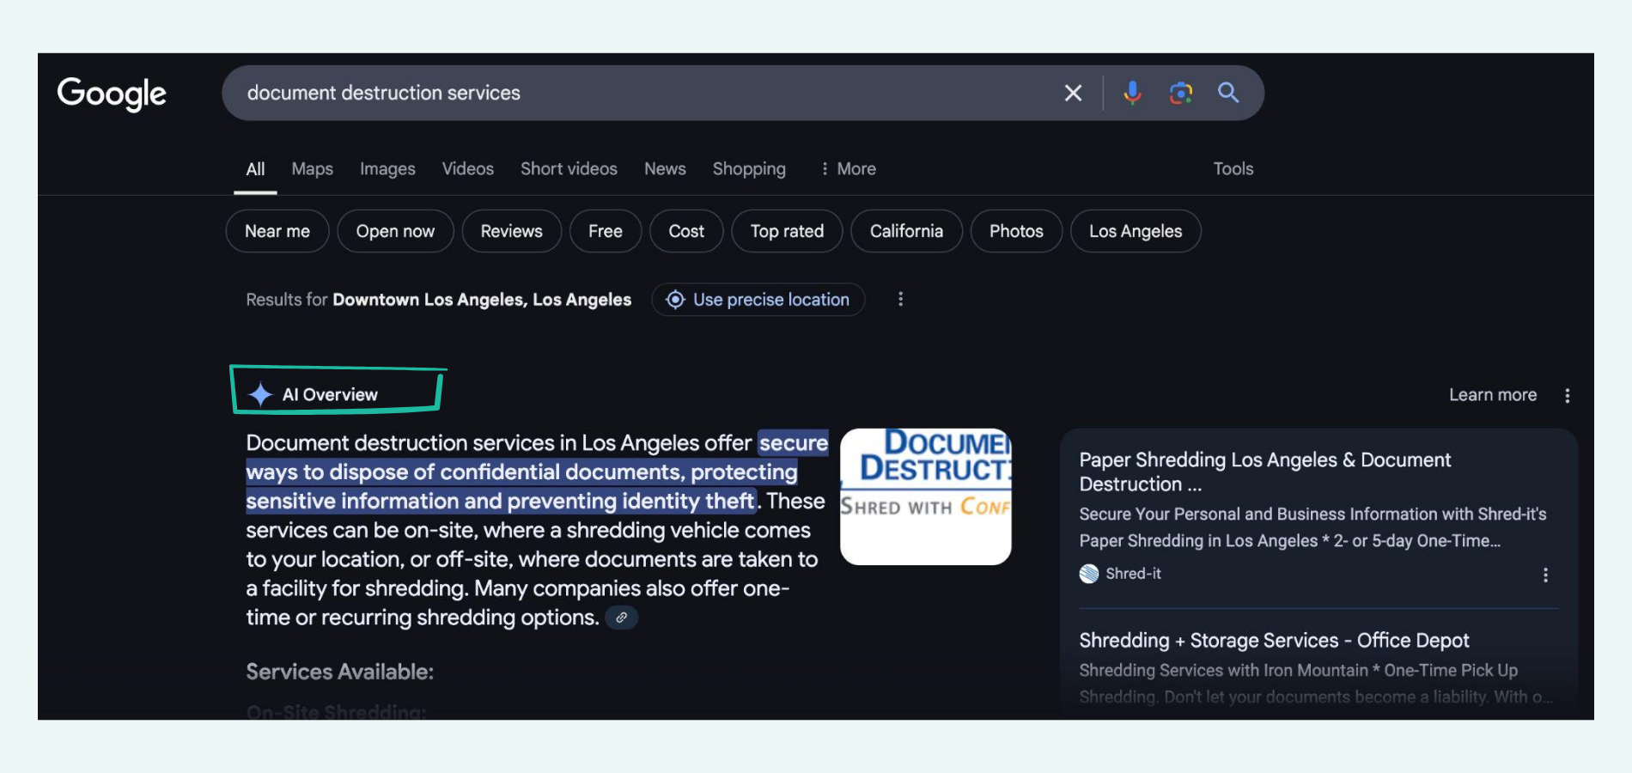1632x773 pixels.
Task: Choose the Top rated filter chip
Action: (787, 231)
